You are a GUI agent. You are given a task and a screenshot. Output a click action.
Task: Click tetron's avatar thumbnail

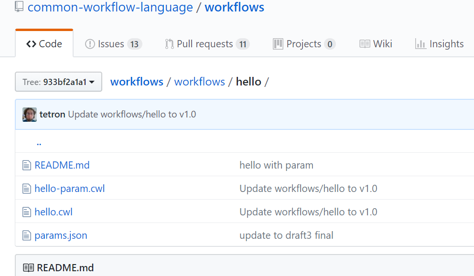30,115
